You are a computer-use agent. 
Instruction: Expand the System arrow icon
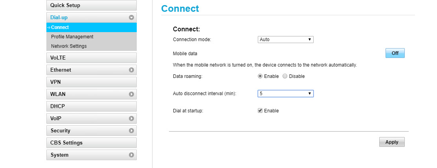(x=132, y=155)
